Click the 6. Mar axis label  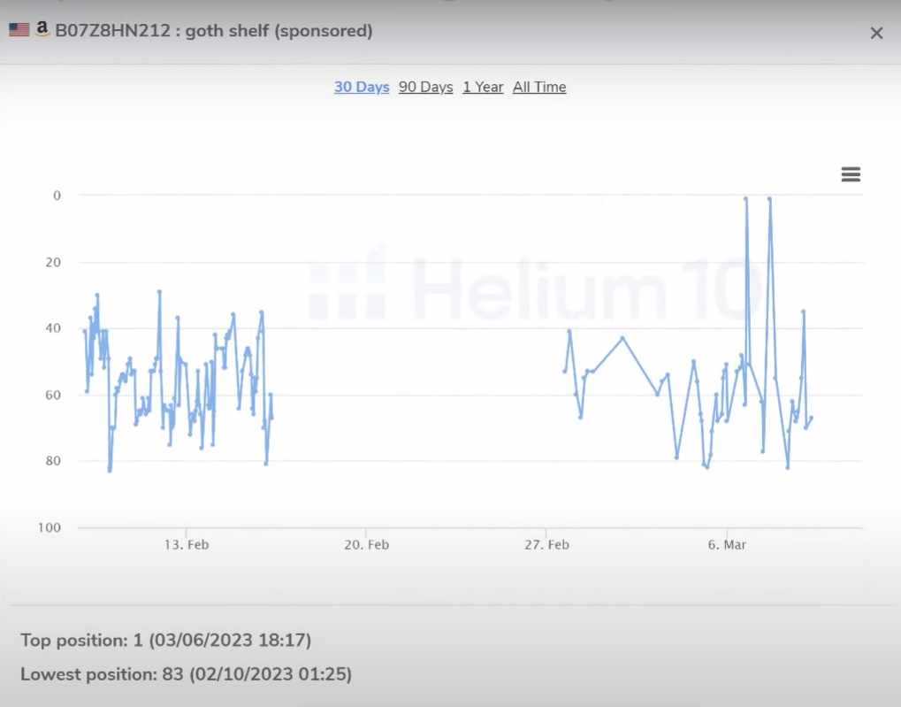[x=727, y=545]
